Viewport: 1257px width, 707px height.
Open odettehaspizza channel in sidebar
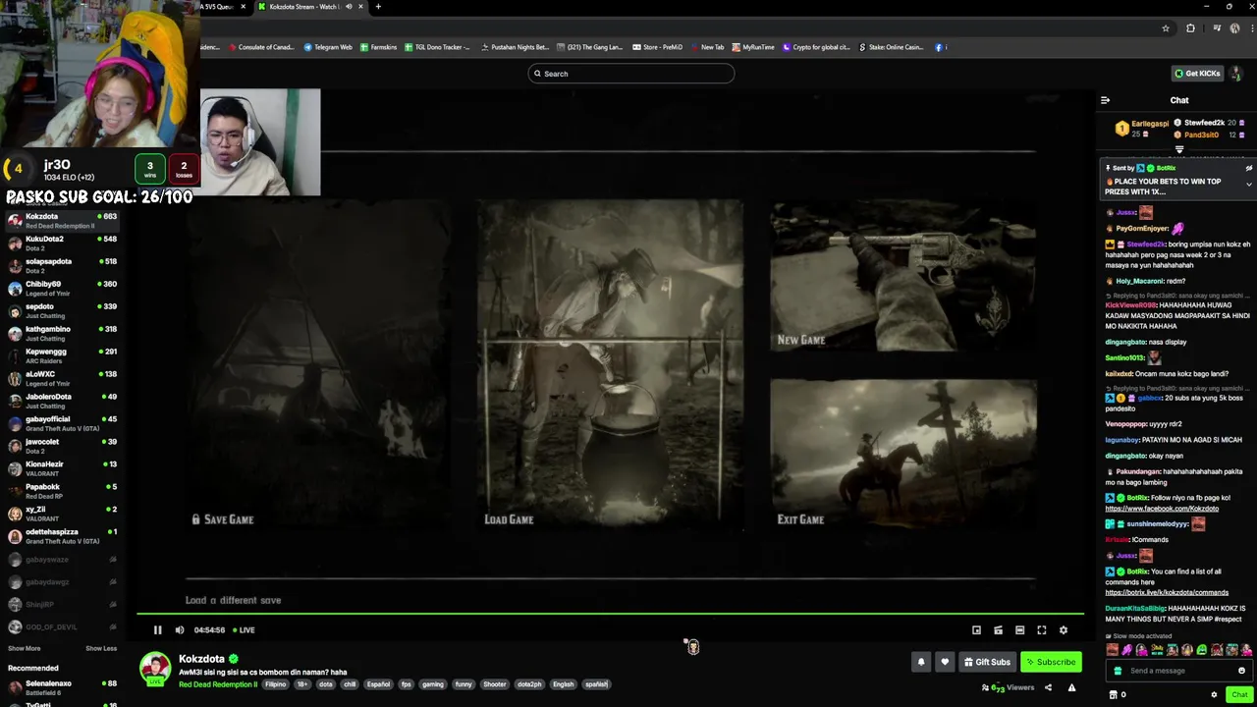coord(61,536)
